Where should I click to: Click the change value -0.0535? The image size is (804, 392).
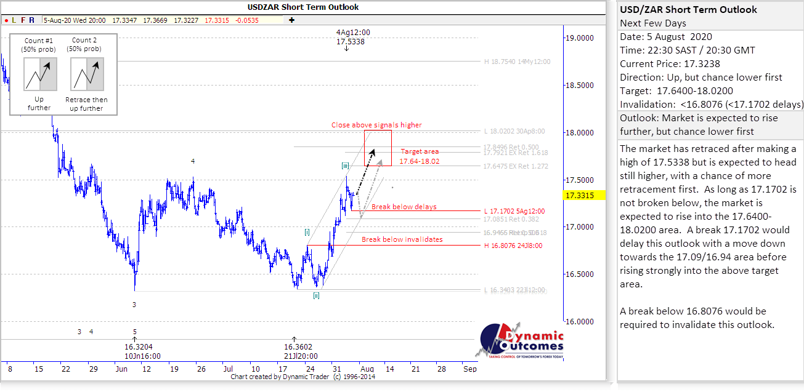tap(248, 20)
